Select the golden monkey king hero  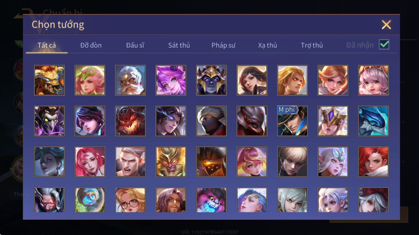click(x=171, y=162)
